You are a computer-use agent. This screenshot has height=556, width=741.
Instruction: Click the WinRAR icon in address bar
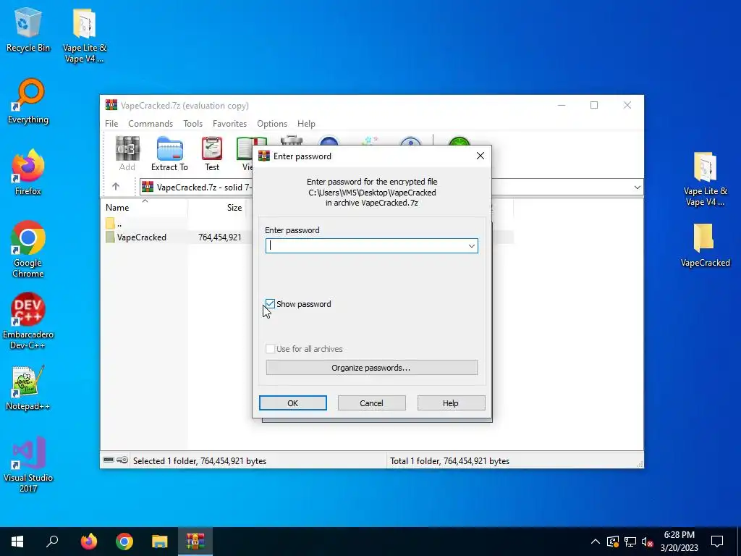click(x=148, y=187)
